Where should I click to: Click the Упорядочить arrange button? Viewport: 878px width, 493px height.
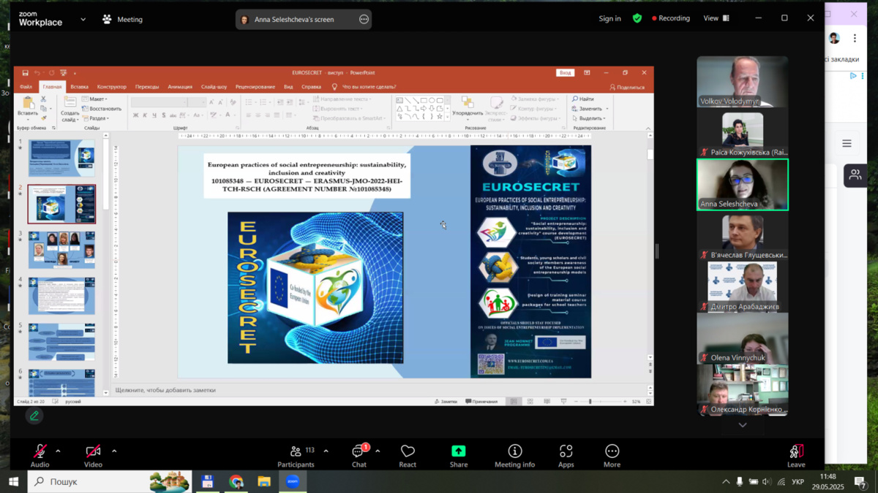point(468,107)
